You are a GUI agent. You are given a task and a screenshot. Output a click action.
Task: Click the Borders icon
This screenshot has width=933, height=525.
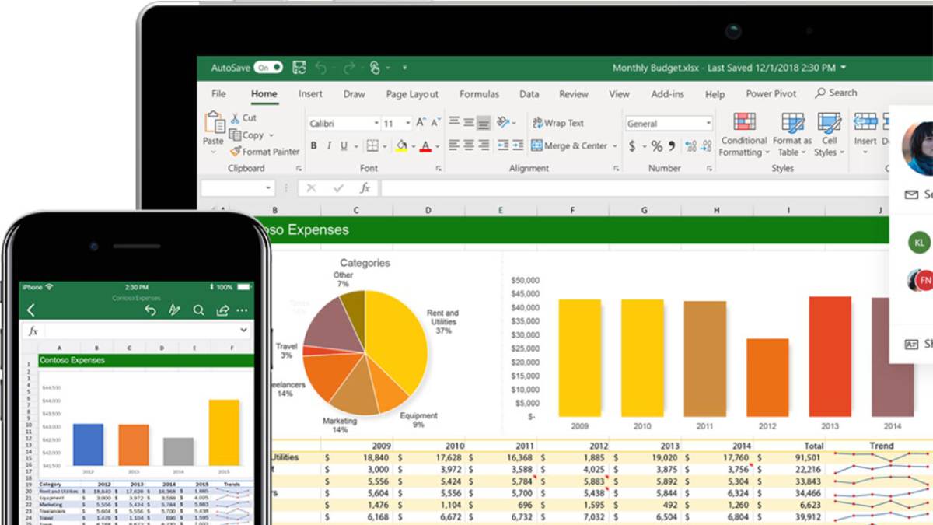[372, 145]
